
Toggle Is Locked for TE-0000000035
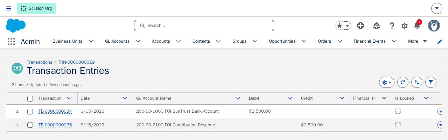point(398,125)
